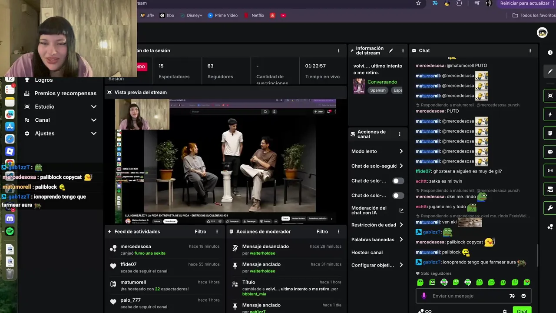Viewport: 556px width, 313px height.
Task: Expand the Ajustes sidebar section
Action: point(60,133)
